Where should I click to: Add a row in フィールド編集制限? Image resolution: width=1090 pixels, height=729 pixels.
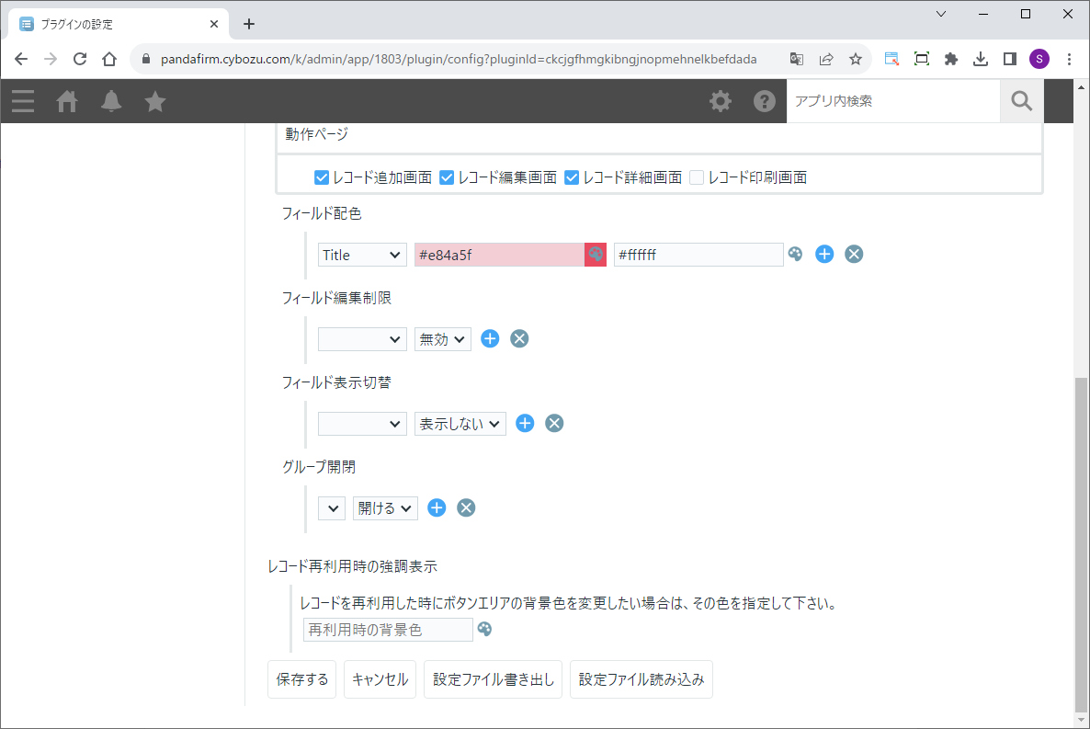[491, 338]
